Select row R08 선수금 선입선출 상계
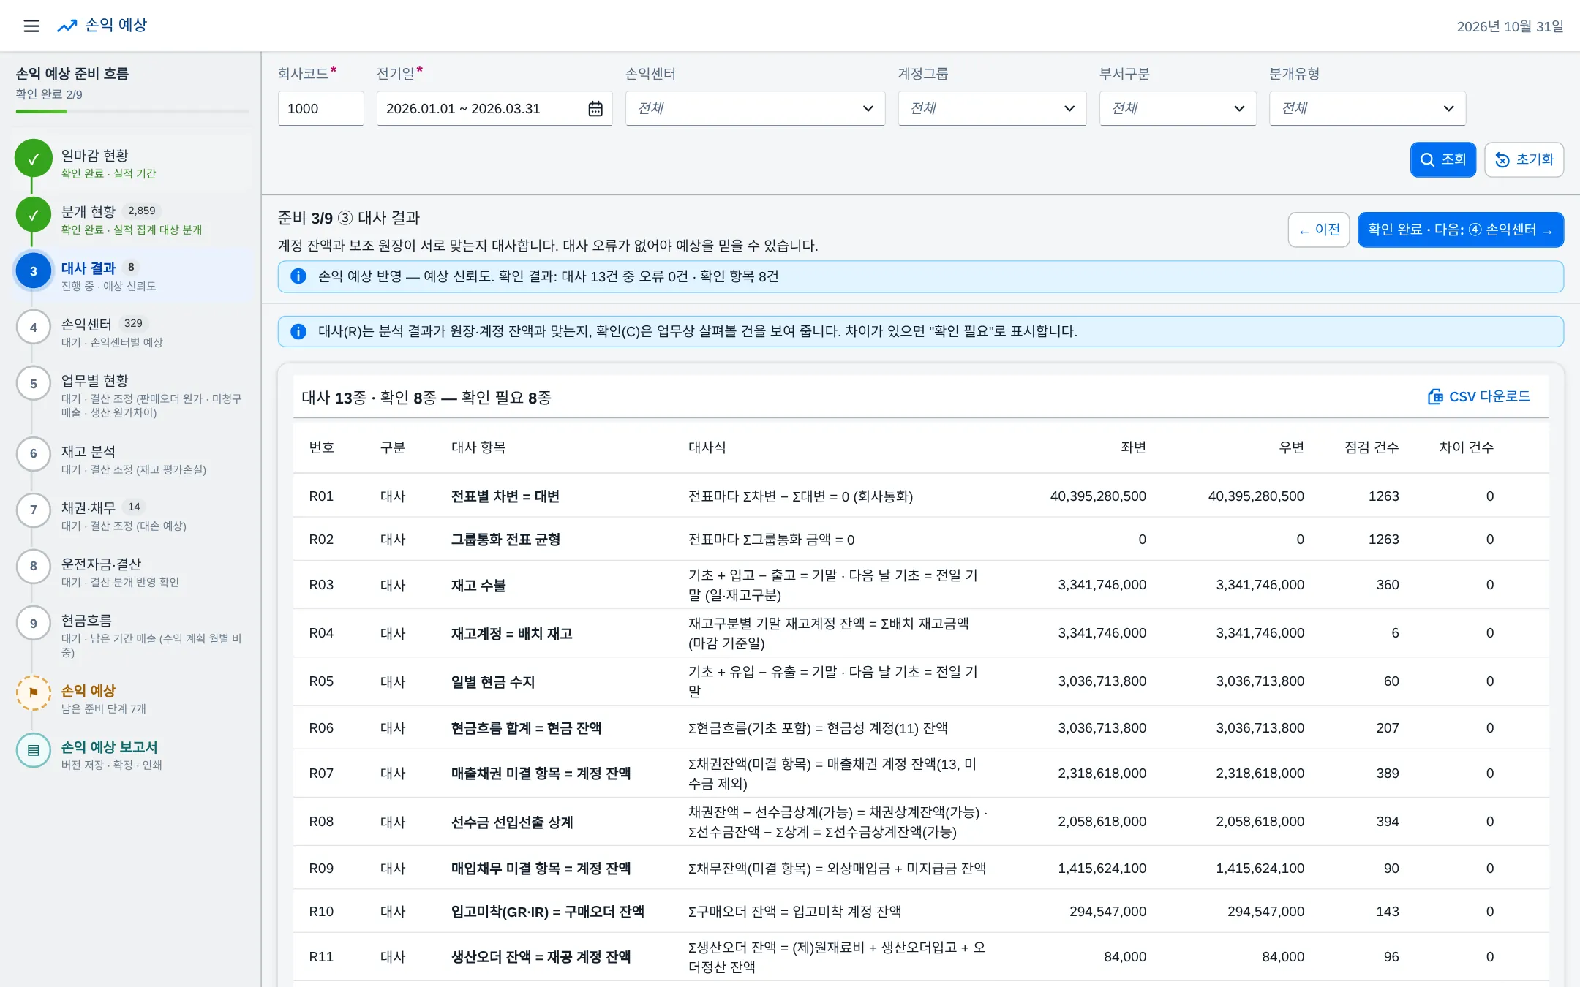The height and width of the screenshot is (987, 1580). (921, 822)
